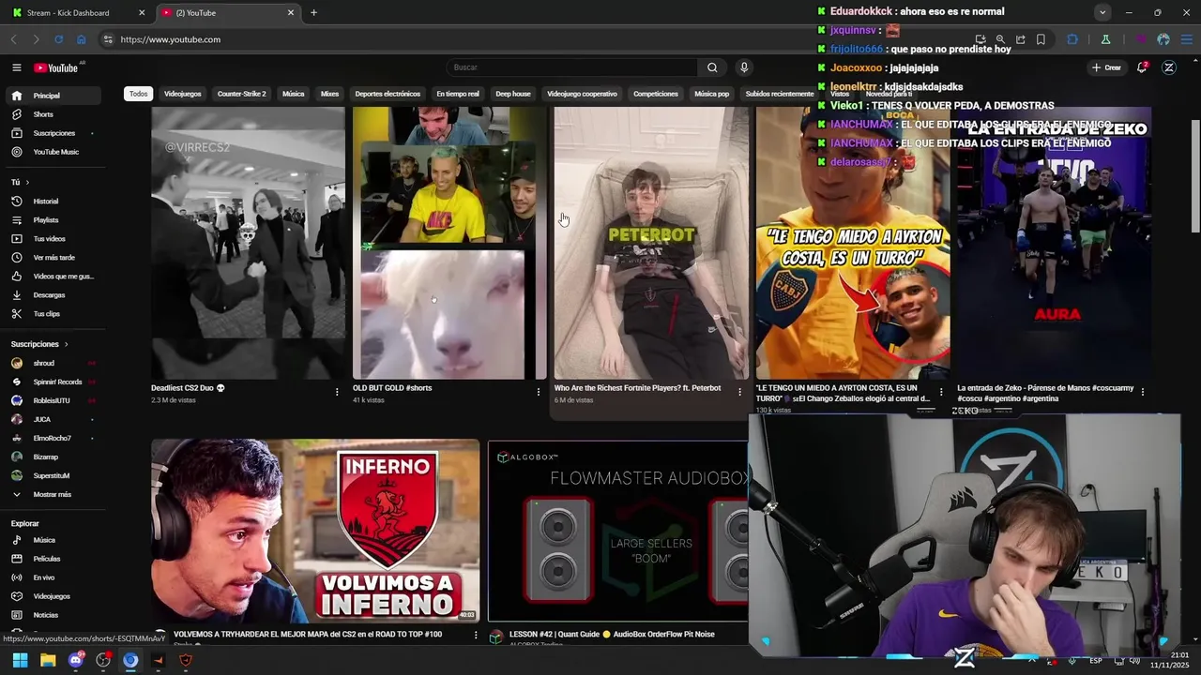Click the page vertical scrollbar
Viewport: 1201px width, 675px height.
click(1194, 178)
